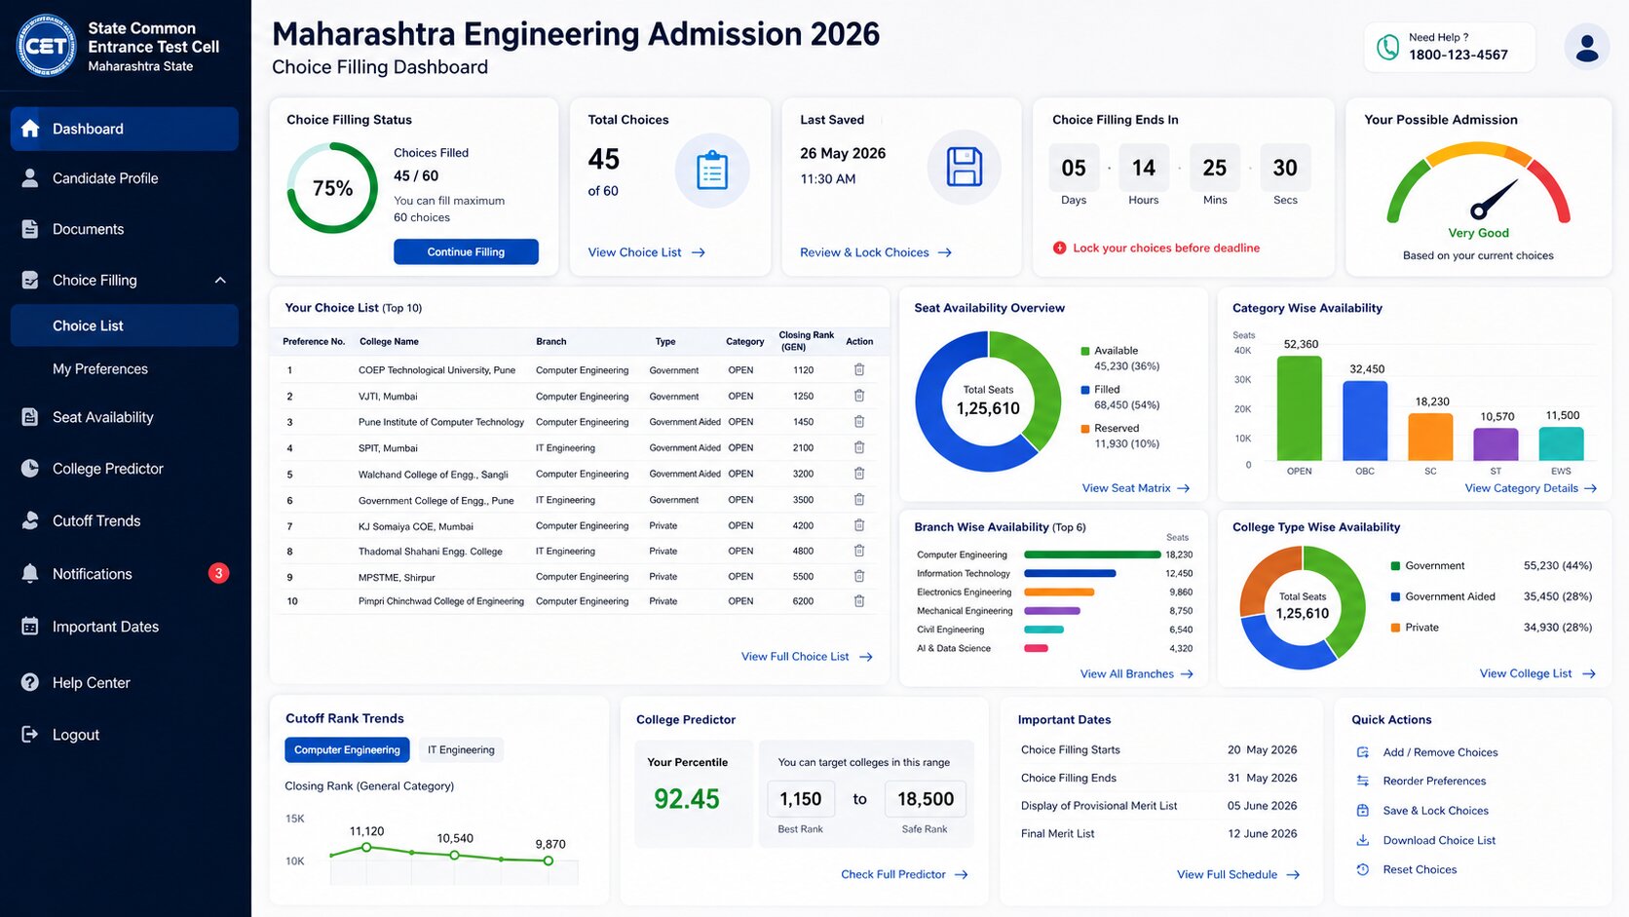The height and width of the screenshot is (917, 1629).
Task: Open user profile avatar icon
Action: 1586,47
